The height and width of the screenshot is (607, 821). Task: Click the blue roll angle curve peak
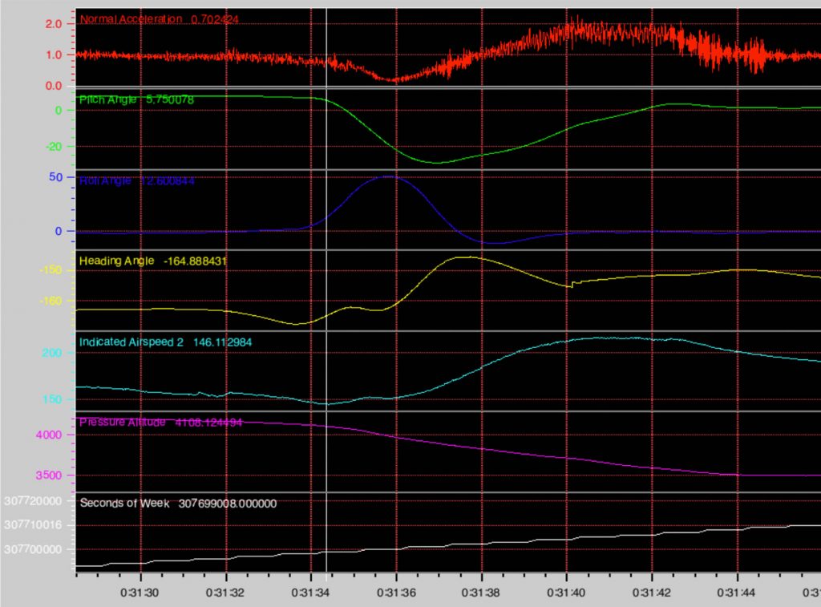388,176
